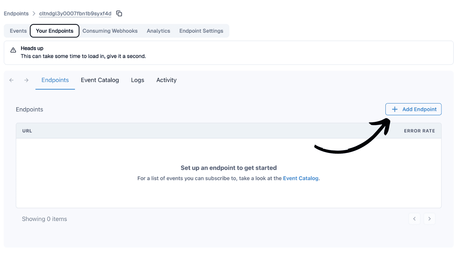Go to previous page of endpoints table
The image size is (462, 272).
(414, 219)
